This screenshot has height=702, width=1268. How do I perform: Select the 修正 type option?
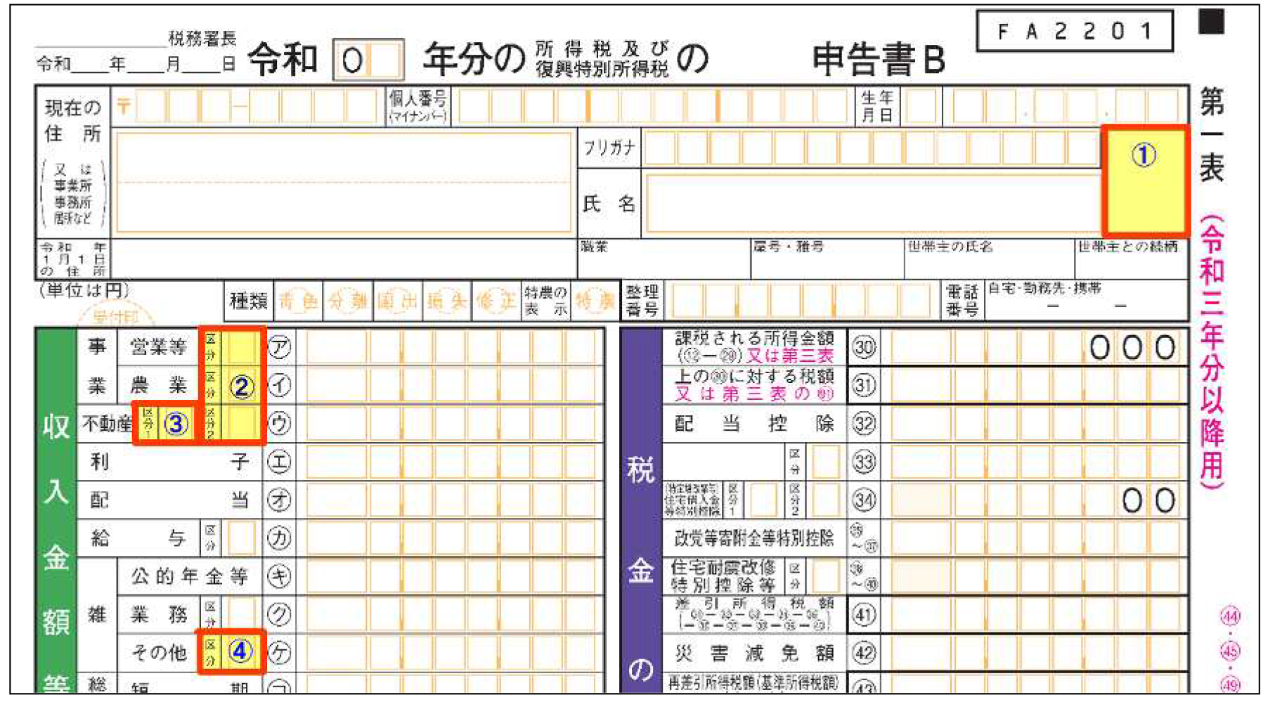tap(496, 301)
